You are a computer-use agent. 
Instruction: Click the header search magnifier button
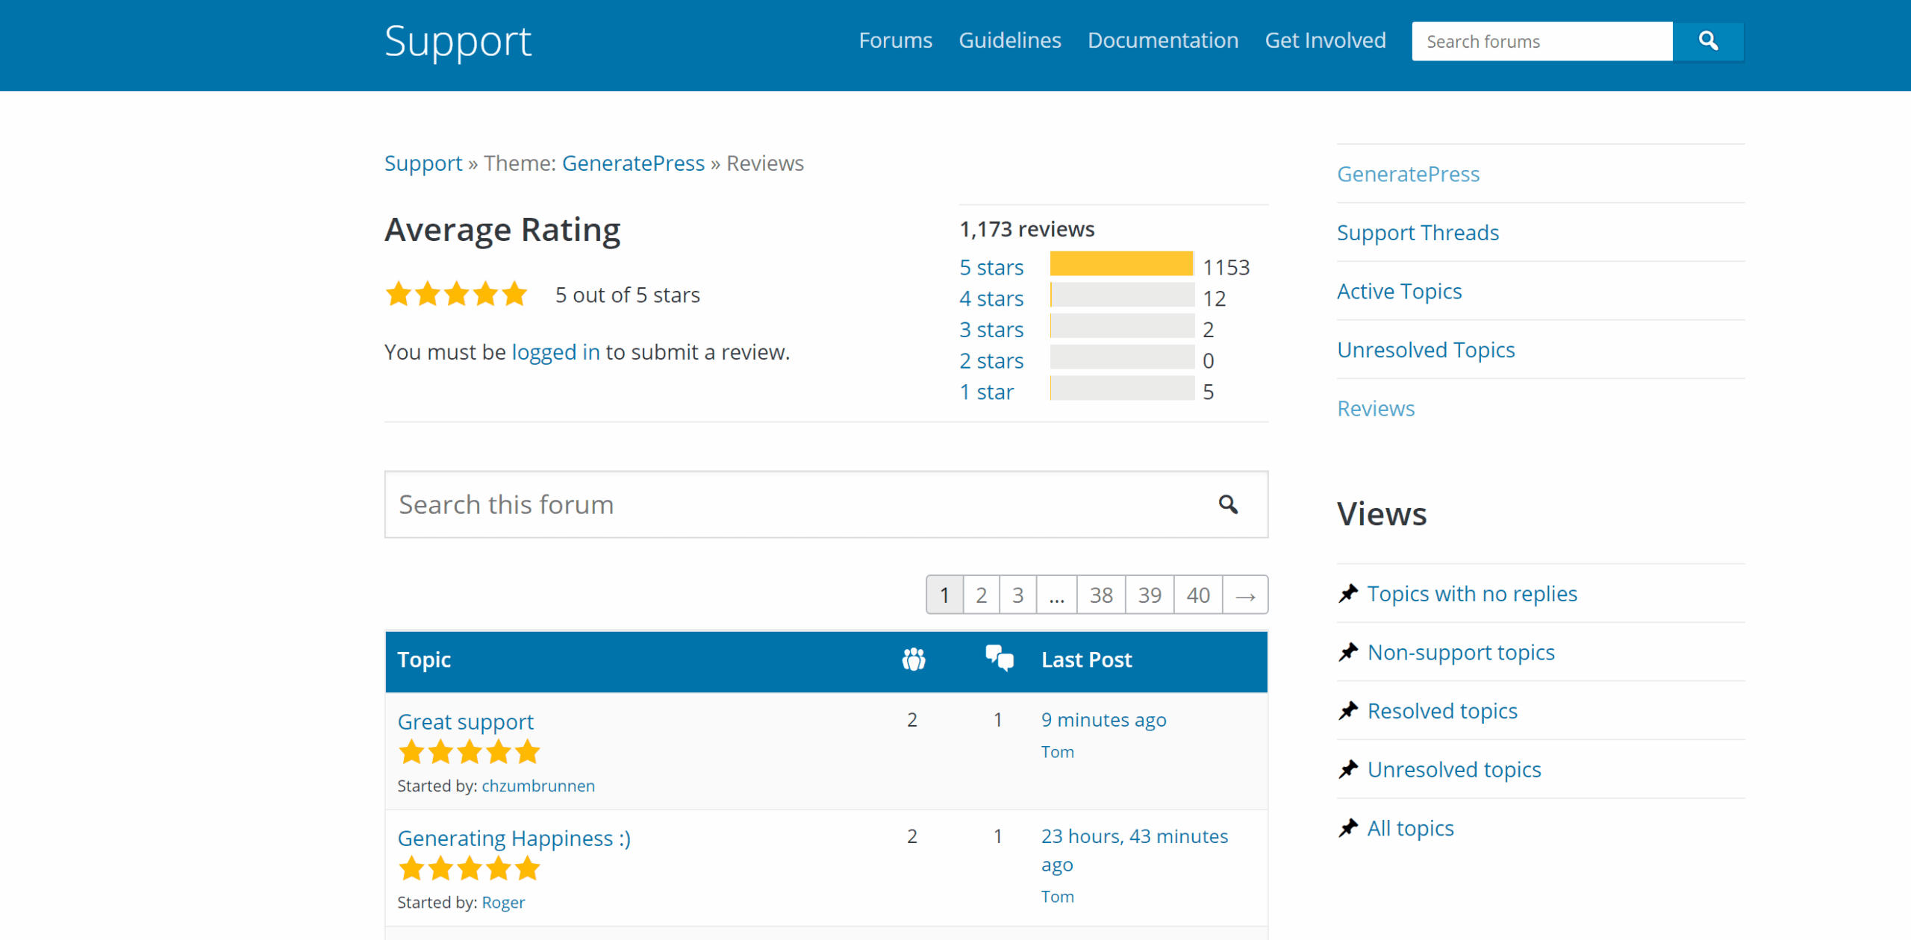coord(1708,41)
